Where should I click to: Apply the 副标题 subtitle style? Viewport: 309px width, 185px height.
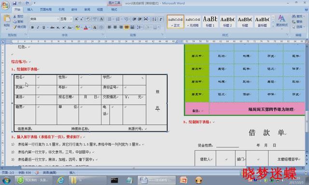pyautogui.click(x=262, y=22)
